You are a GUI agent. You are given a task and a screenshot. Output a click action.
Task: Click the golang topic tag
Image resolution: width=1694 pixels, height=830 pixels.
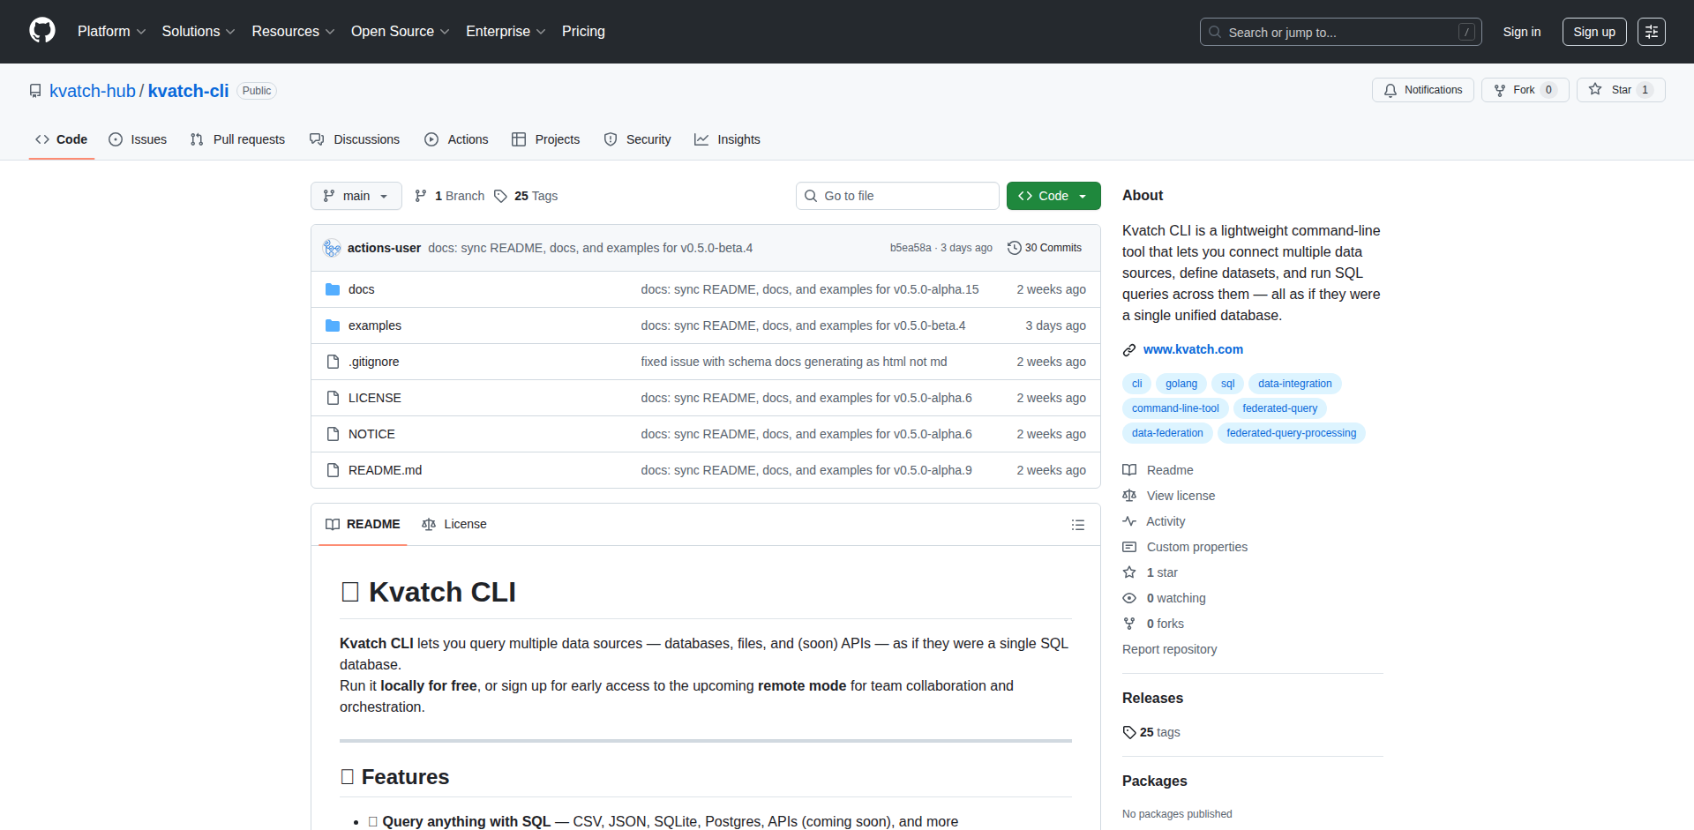pyautogui.click(x=1181, y=384)
